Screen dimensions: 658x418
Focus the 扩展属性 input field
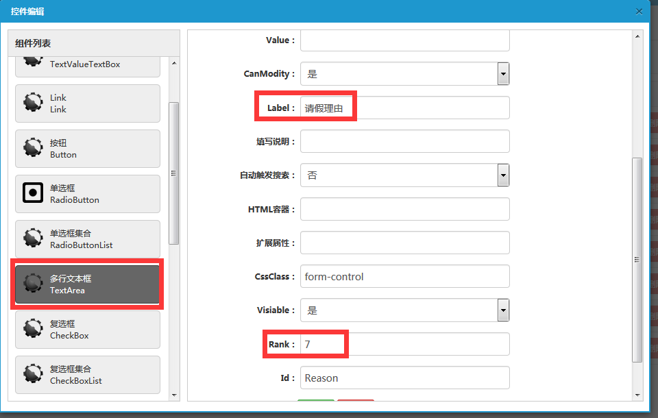pyautogui.click(x=405, y=243)
